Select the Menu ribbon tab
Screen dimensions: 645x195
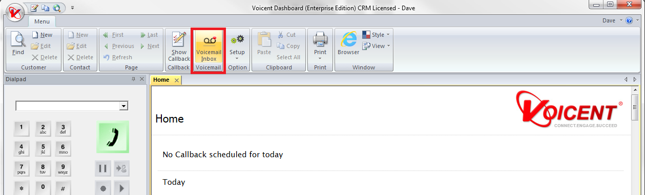pos(42,21)
